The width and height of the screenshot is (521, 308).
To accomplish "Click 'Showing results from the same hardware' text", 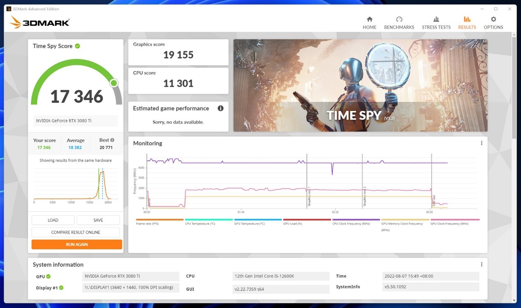I will [76, 161].
